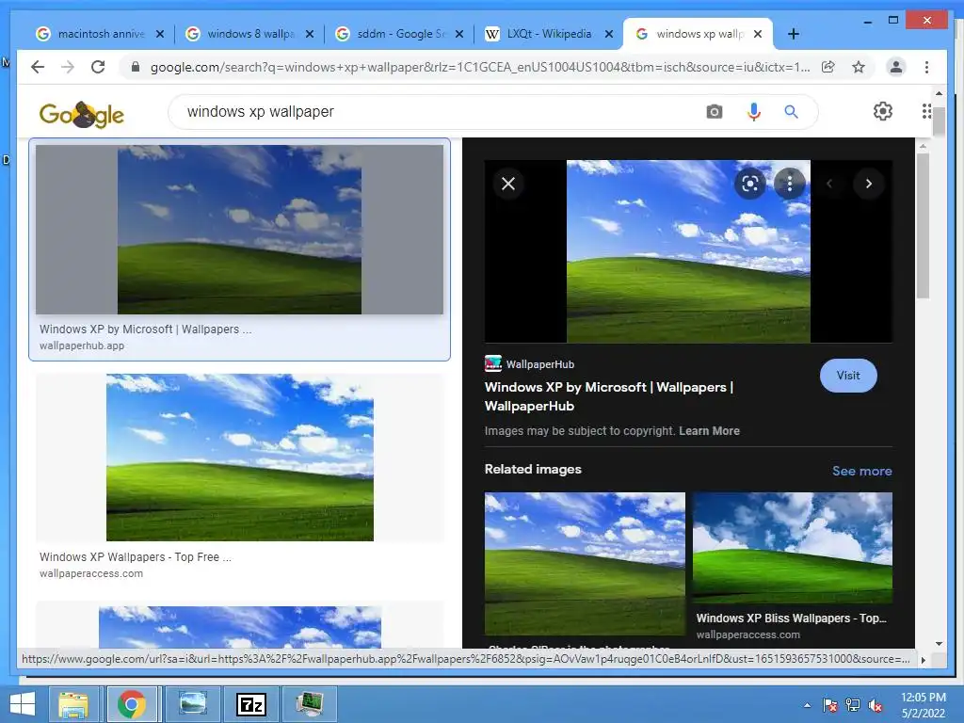Select the second Bliss wallpaper thumbnail

(240, 458)
